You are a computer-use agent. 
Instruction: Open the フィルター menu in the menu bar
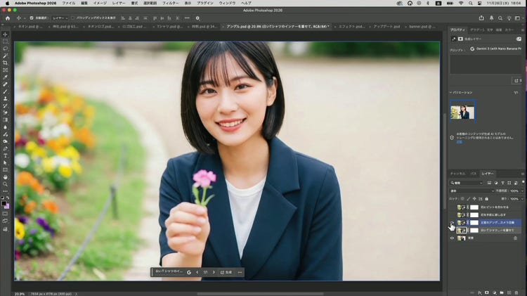point(170,4)
